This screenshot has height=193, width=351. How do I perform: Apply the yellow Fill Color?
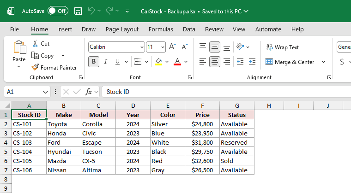click(158, 62)
